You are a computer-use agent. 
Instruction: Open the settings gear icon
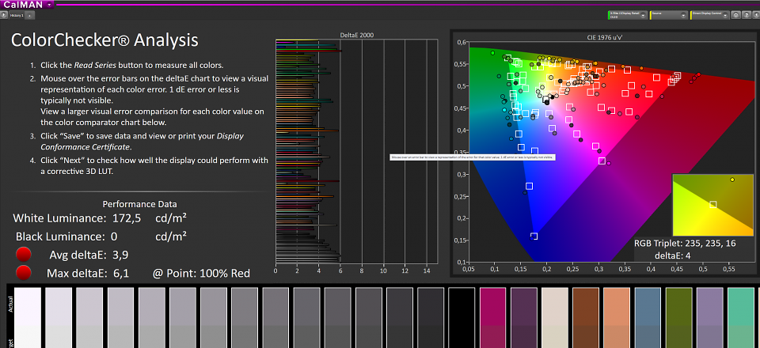(735, 16)
